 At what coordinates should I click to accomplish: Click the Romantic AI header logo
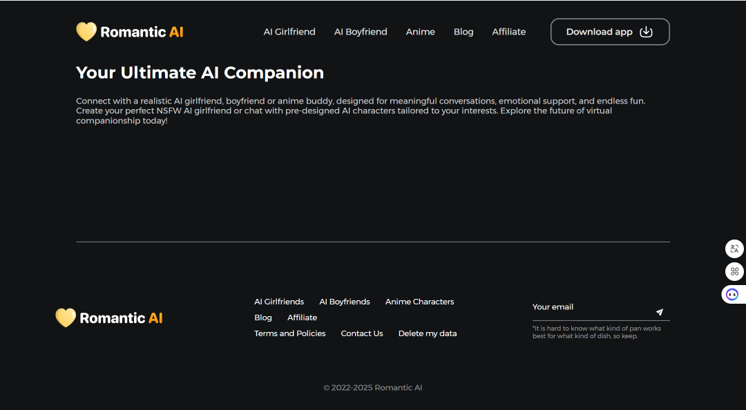[x=129, y=32]
